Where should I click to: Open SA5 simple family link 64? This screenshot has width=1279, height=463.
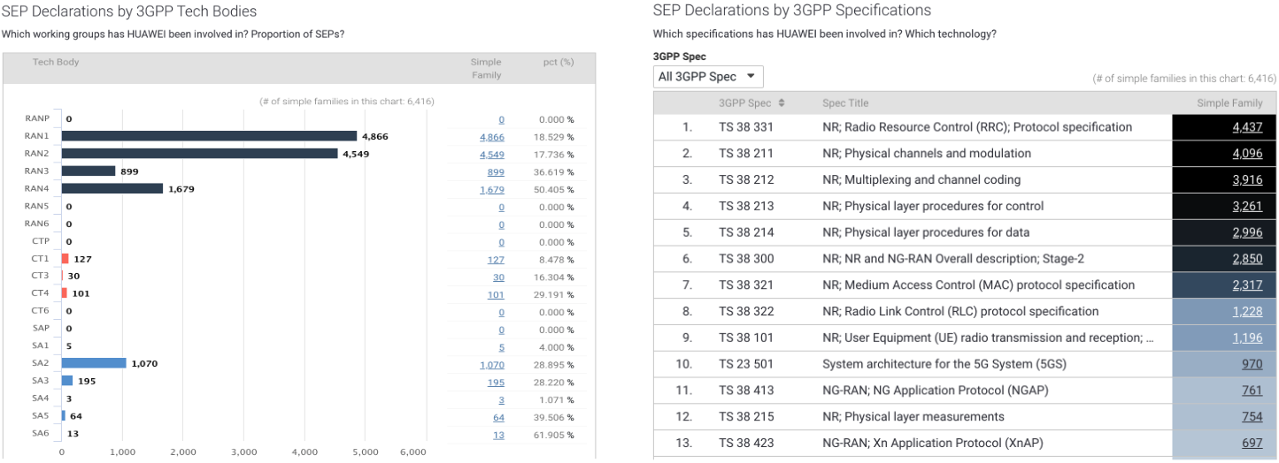click(x=499, y=417)
